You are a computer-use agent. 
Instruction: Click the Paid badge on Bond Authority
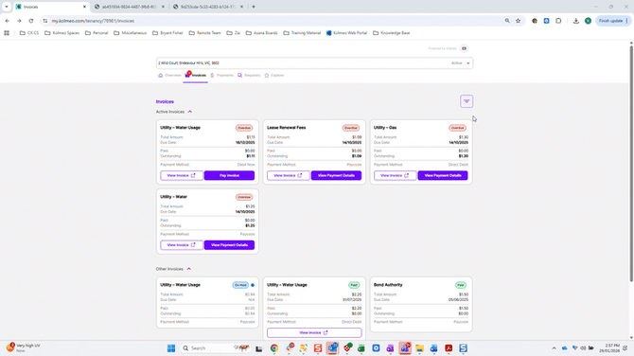[x=461, y=285]
